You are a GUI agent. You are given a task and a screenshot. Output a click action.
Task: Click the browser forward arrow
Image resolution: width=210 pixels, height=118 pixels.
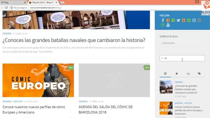click(2, 8)
